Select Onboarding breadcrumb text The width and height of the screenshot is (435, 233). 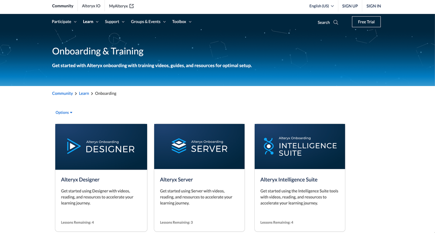(106, 93)
